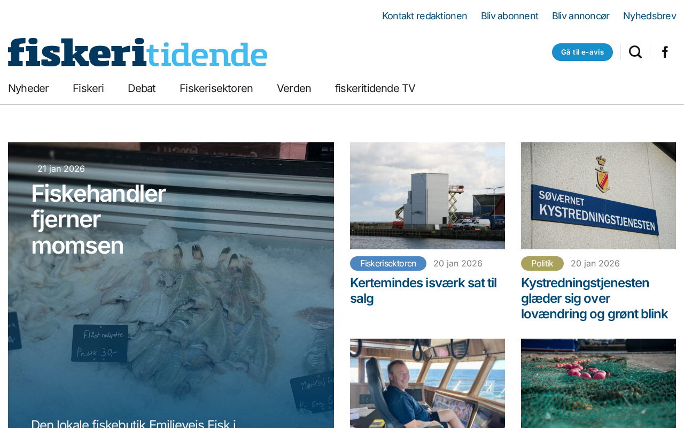Click the Fiskerisektoren category tag
The image size is (684, 428).
point(388,263)
